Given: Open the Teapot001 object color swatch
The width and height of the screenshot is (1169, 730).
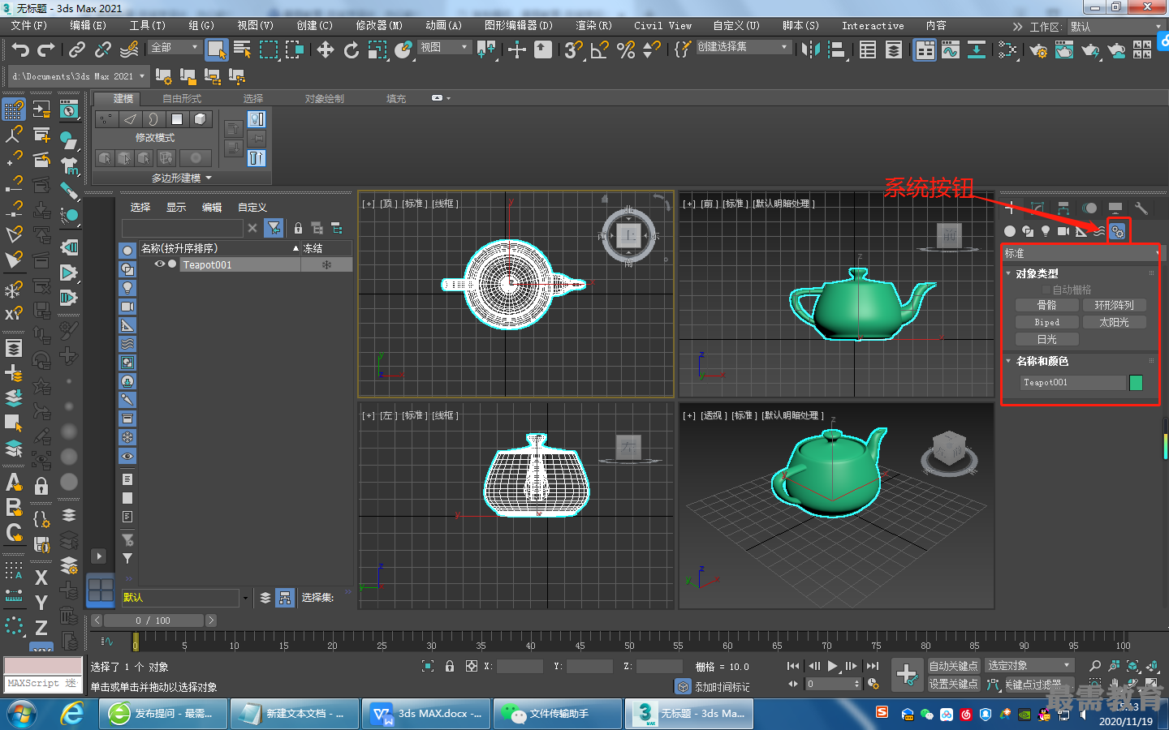Looking at the screenshot, I should [1136, 383].
